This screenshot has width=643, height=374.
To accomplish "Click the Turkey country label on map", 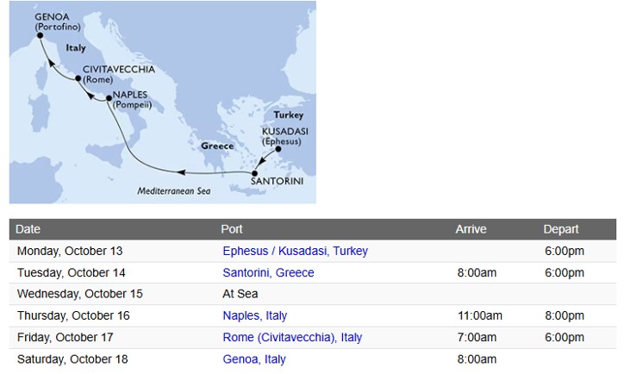I will pyautogui.click(x=288, y=115).
